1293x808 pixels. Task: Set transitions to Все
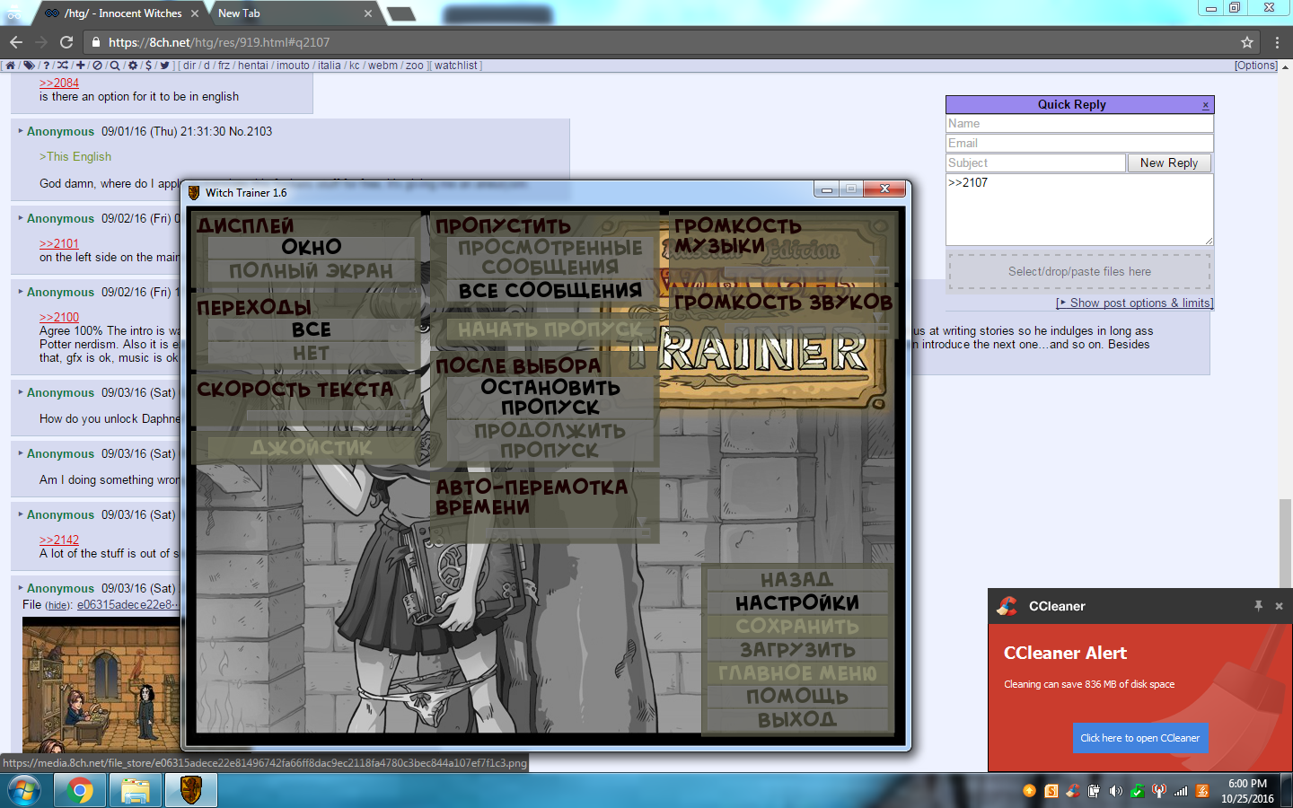(311, 329)
